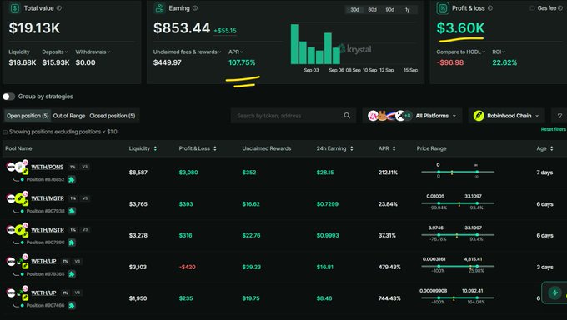Image resolution: width=567 pixels, height=320 pixels.
Task: Open the Robinhood Chain network dropdown
Action: tap(506, 116)
